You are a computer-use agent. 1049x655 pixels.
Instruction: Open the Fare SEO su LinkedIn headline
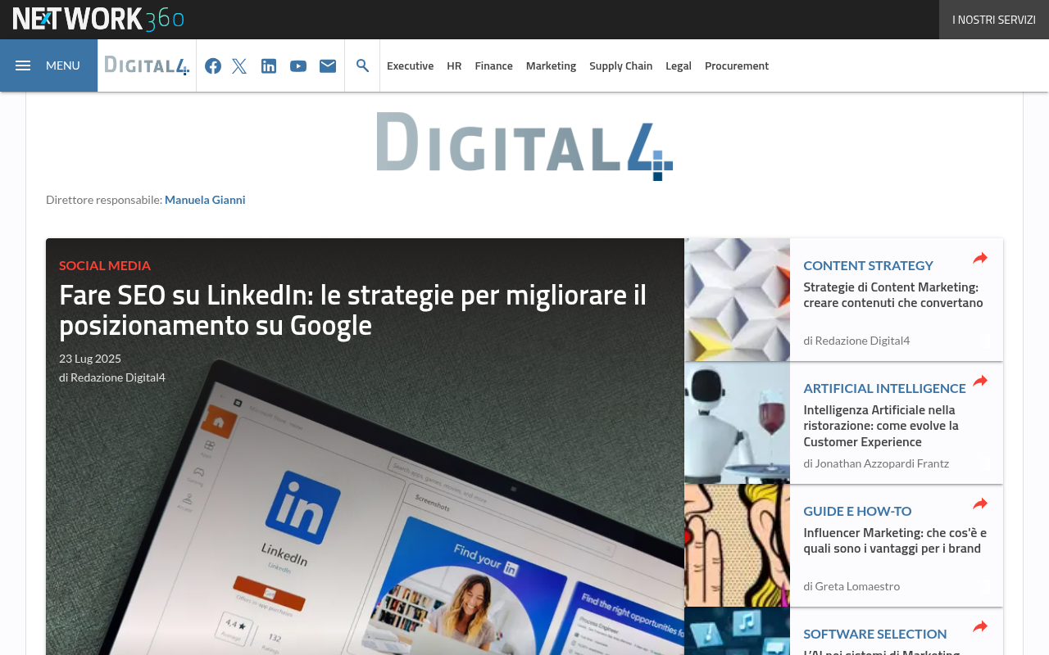[353, 309]
